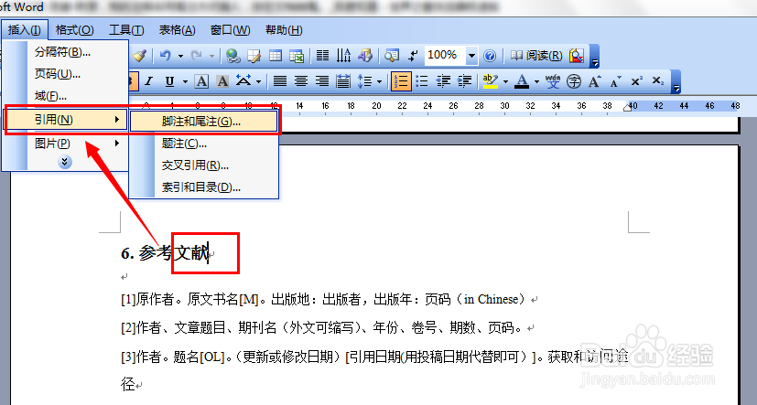The image size is (757, 405).
Task: Toggle Underline formatting
Action: point(169,81)
